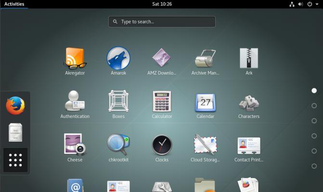Start the AMZ Downloader app
Screen dimensions: 323x192
[x=162, y=58]
